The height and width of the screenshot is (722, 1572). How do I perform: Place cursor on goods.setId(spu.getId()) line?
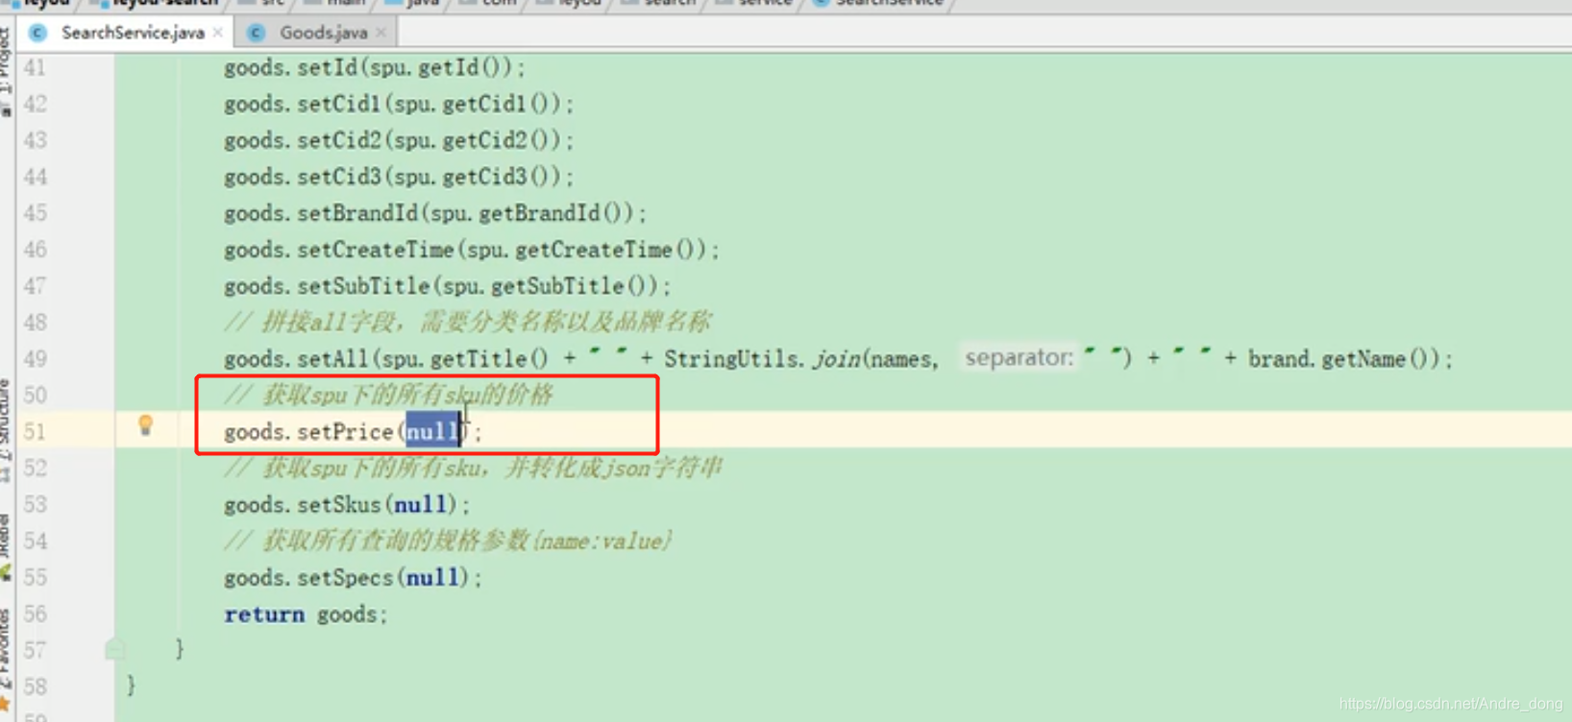pos(375,68)
